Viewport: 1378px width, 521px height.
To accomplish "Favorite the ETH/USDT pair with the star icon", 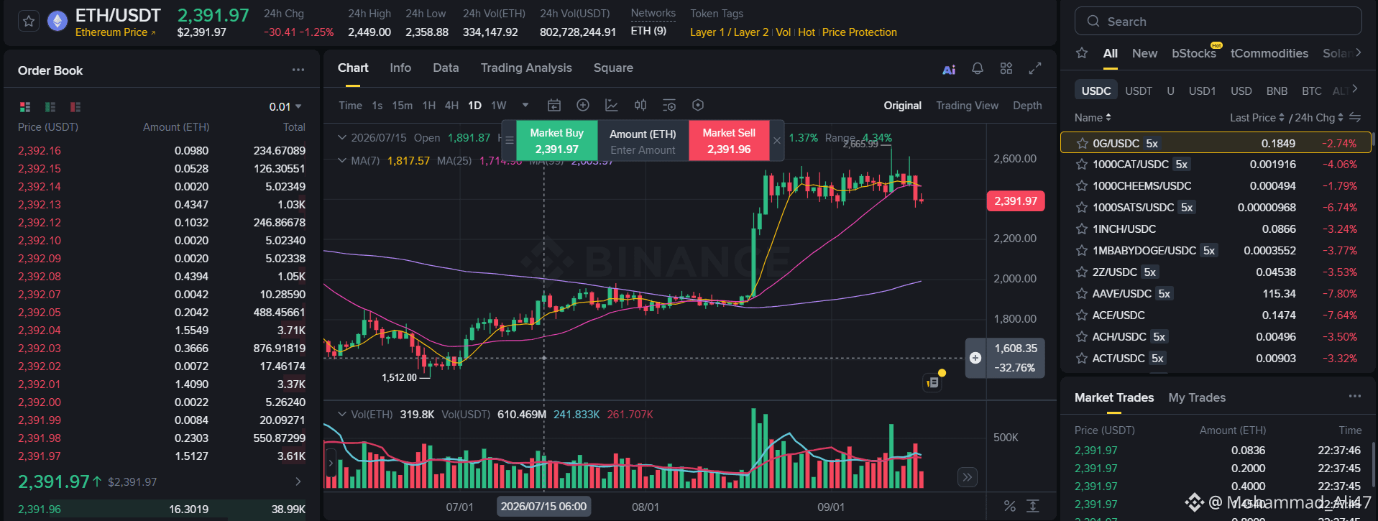I will coord(29,22).
